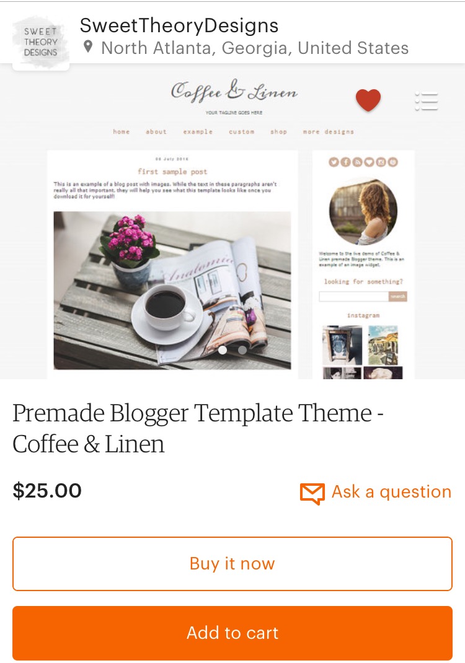Click the Sweet Theory Designs shop logo
This screenshot has height=663, width=465.
tap(41, 42)
